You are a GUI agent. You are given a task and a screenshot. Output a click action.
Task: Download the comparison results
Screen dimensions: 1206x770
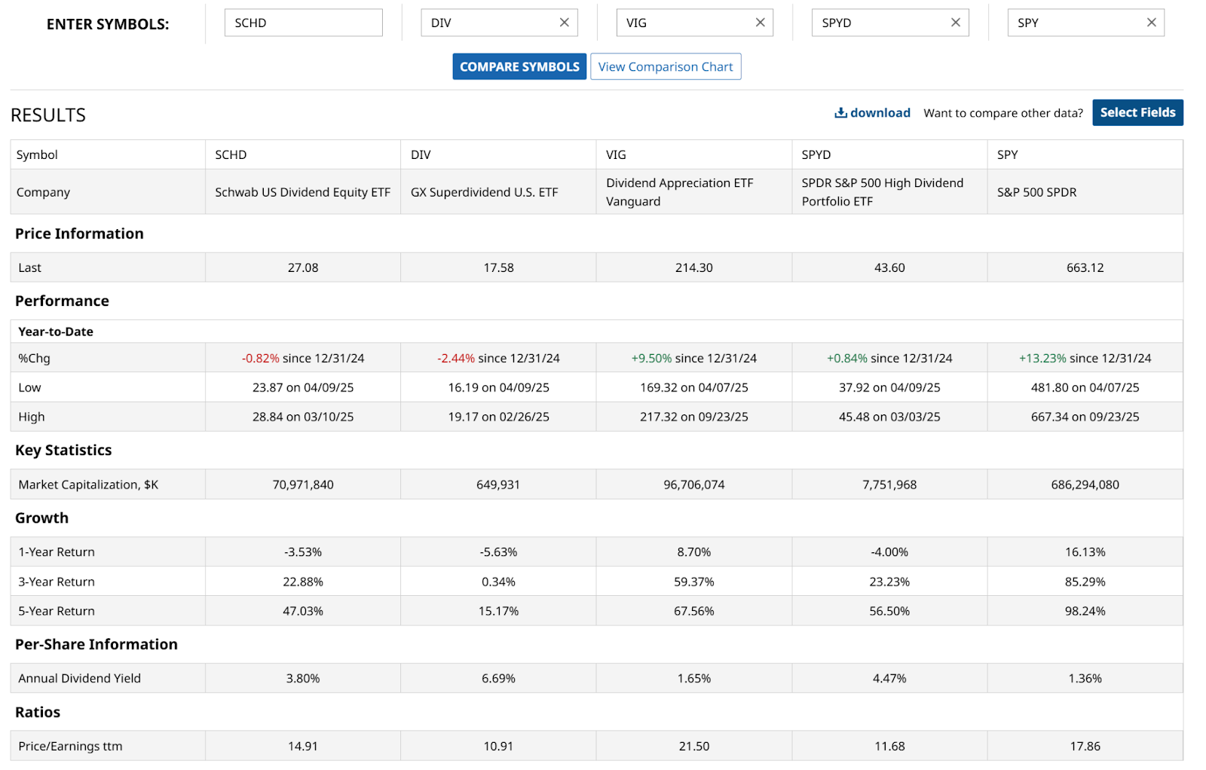point(872,113)
